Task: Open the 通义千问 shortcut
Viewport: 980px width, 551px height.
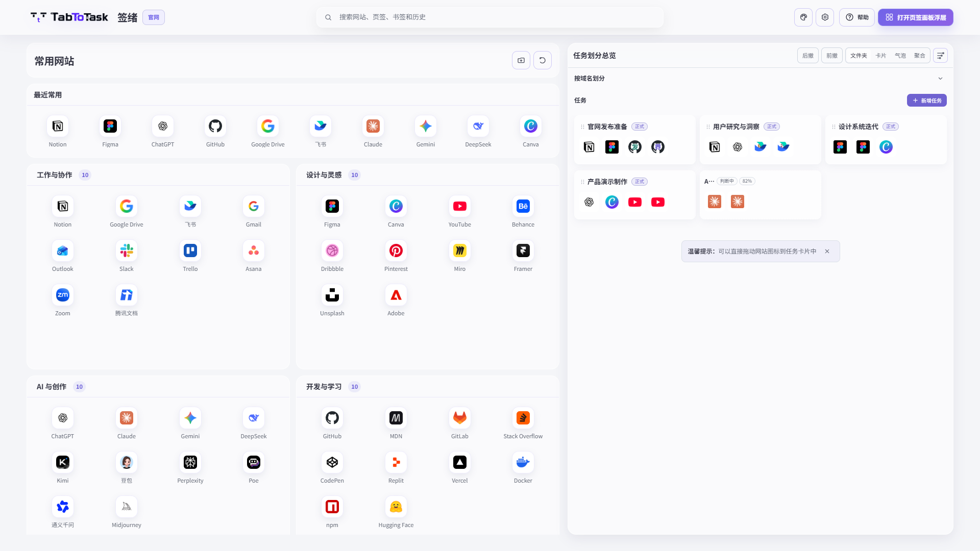Action: (63, 507)
